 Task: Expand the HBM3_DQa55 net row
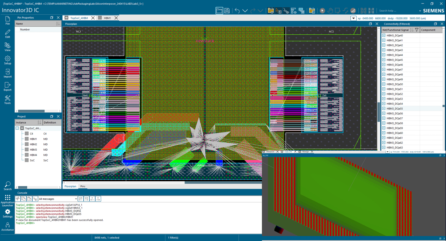384,109
